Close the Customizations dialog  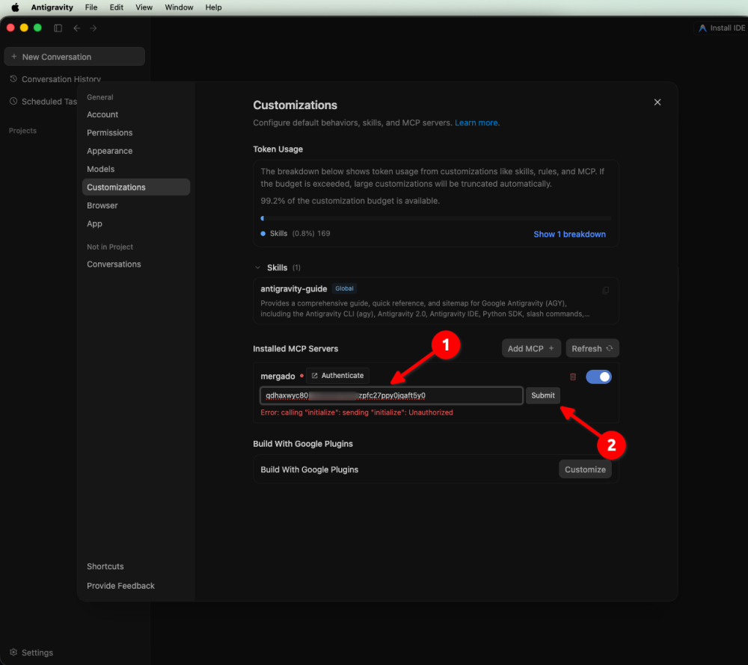pyautogui.click(x=657, y=102)
